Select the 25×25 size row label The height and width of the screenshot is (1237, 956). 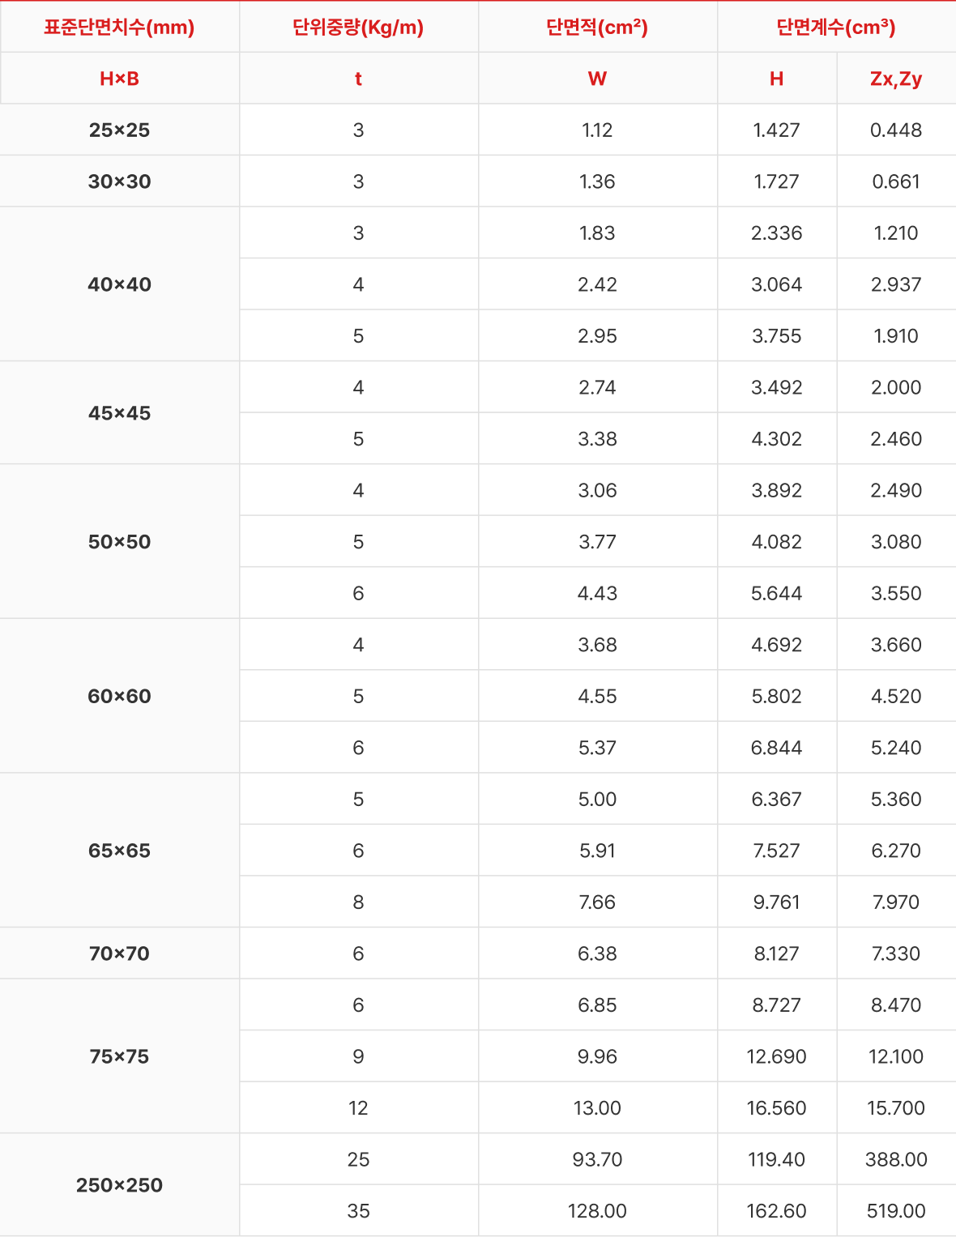119,130
